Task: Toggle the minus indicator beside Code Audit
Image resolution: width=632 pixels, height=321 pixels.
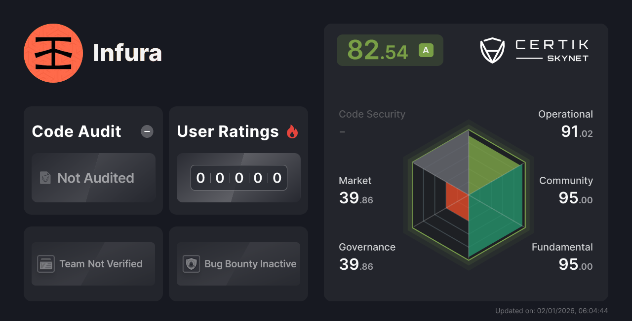Action: [147, 131]
